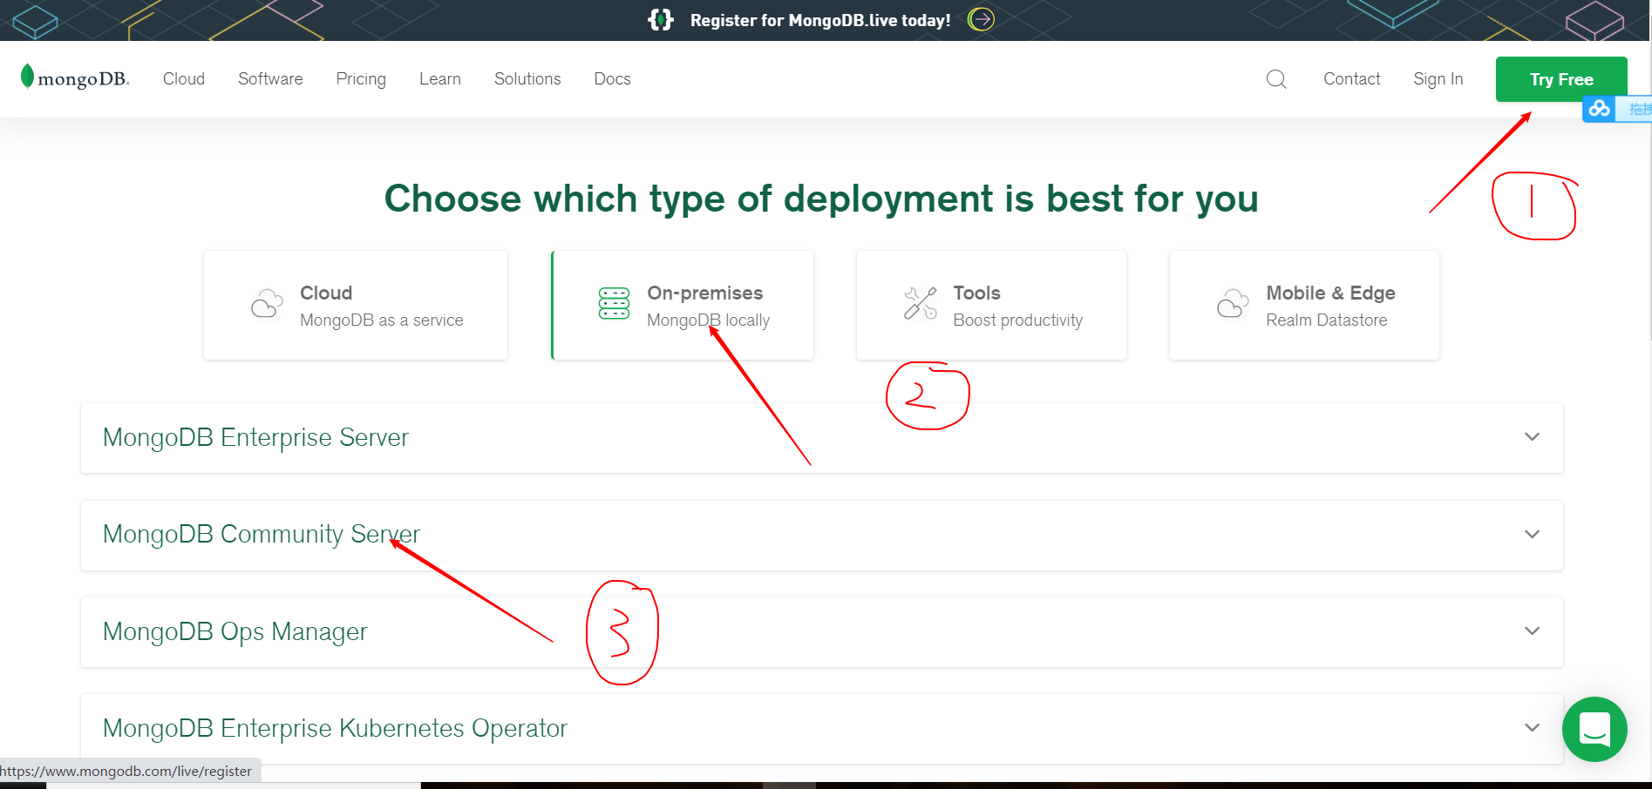Viewport: 1652px width, 789px height.
Task: Click the blue cloud extension icon
Action: [x=1599, y=109]
